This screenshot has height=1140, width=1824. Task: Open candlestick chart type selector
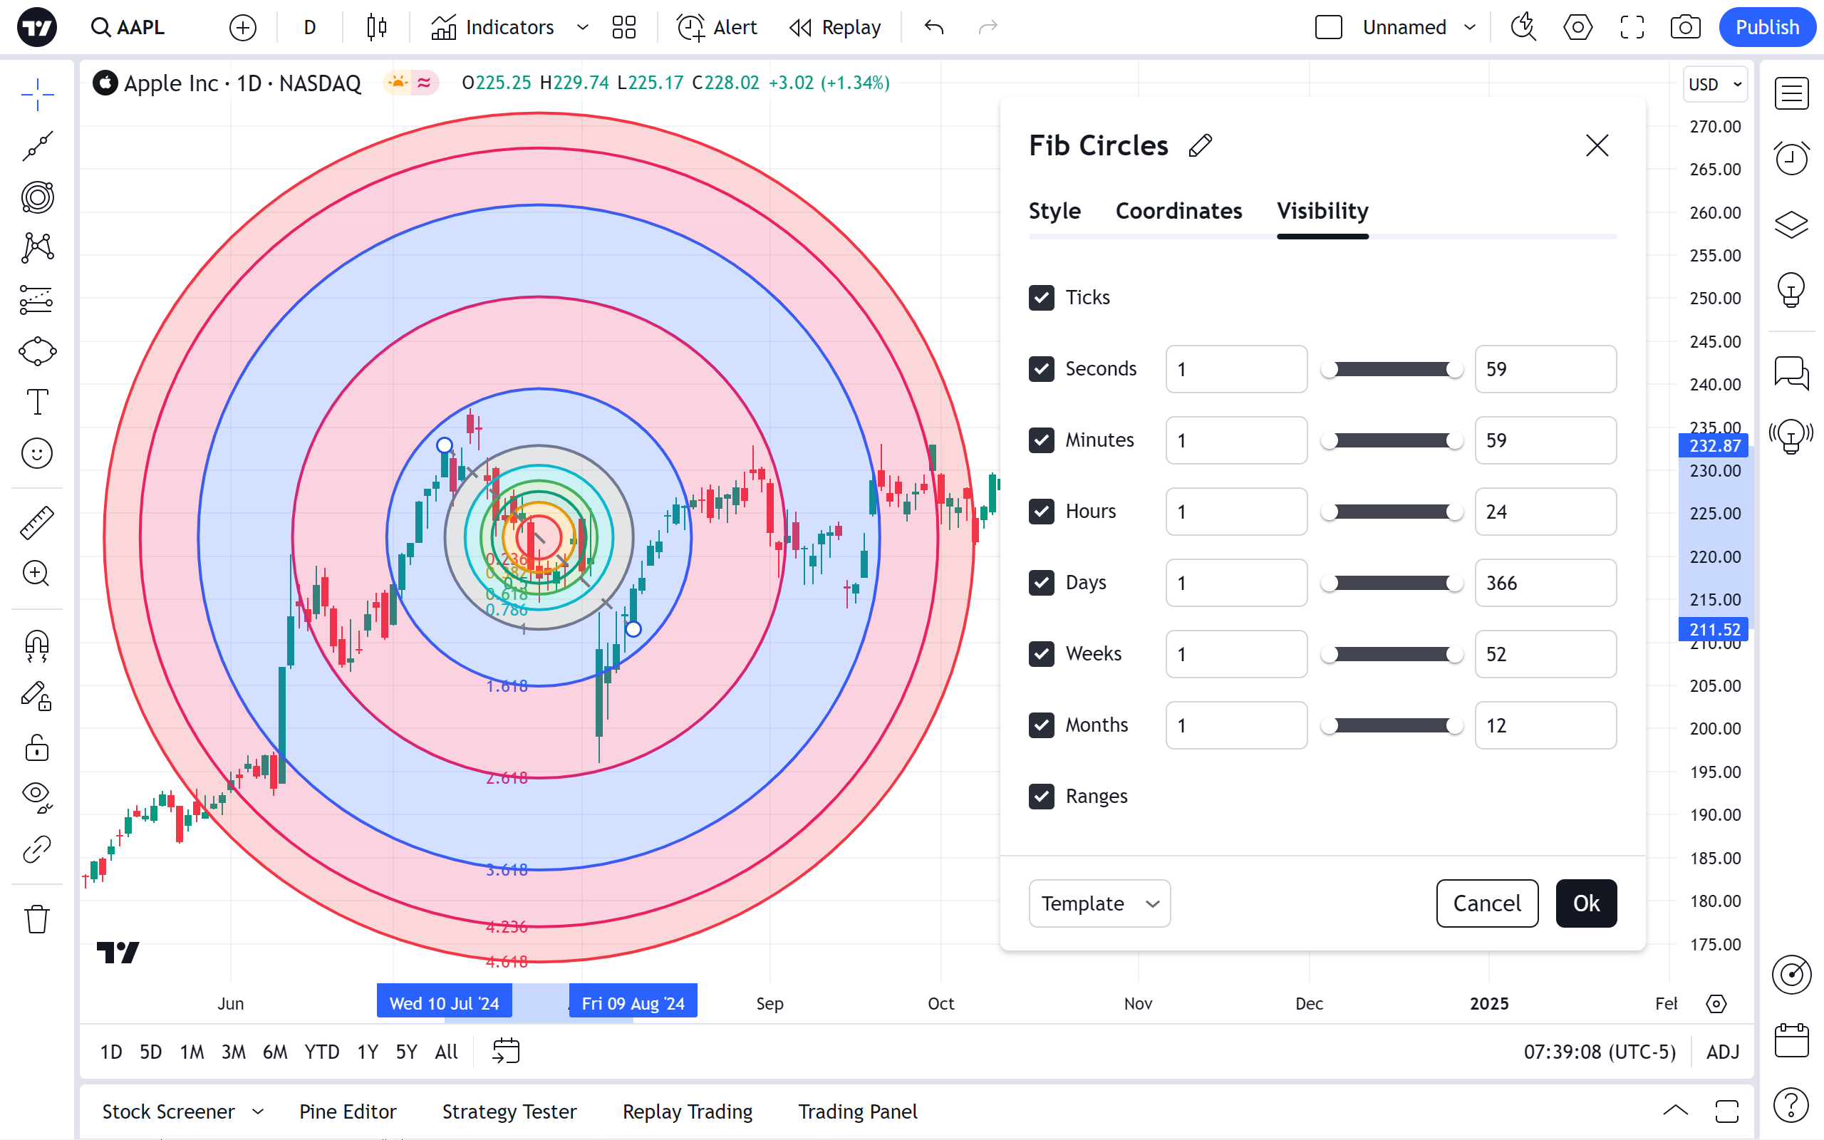pos(376,28)
